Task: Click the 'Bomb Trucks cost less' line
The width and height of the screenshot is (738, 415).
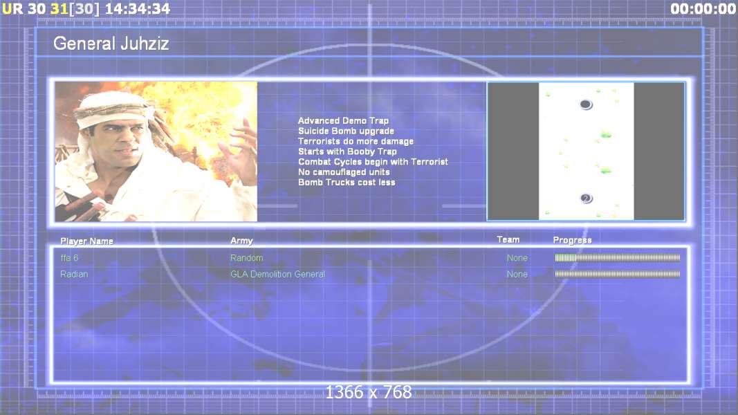Action: 347,183
